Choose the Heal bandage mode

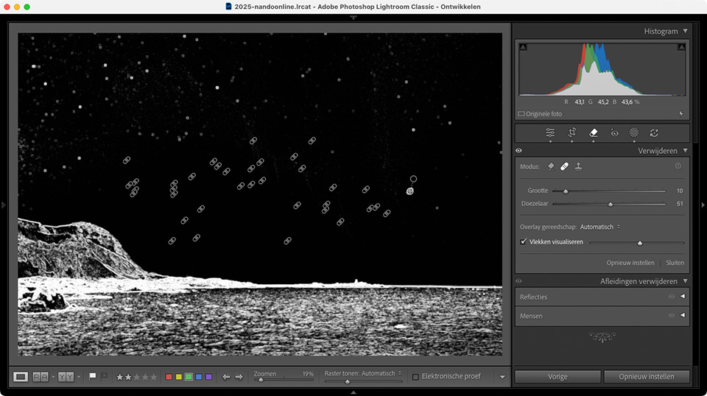[564, 166]
